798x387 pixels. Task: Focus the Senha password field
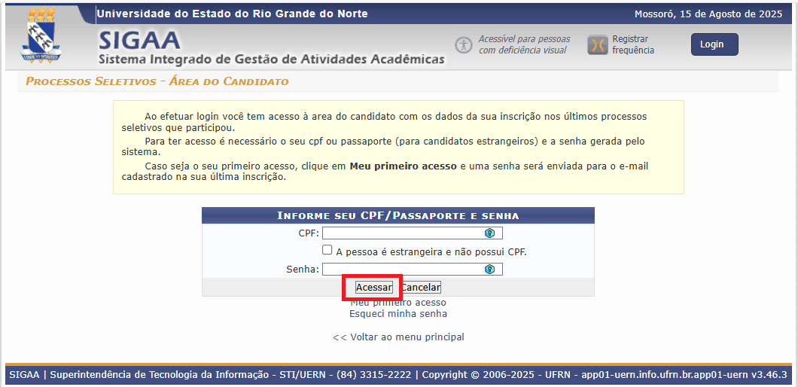tap(403, 270)
